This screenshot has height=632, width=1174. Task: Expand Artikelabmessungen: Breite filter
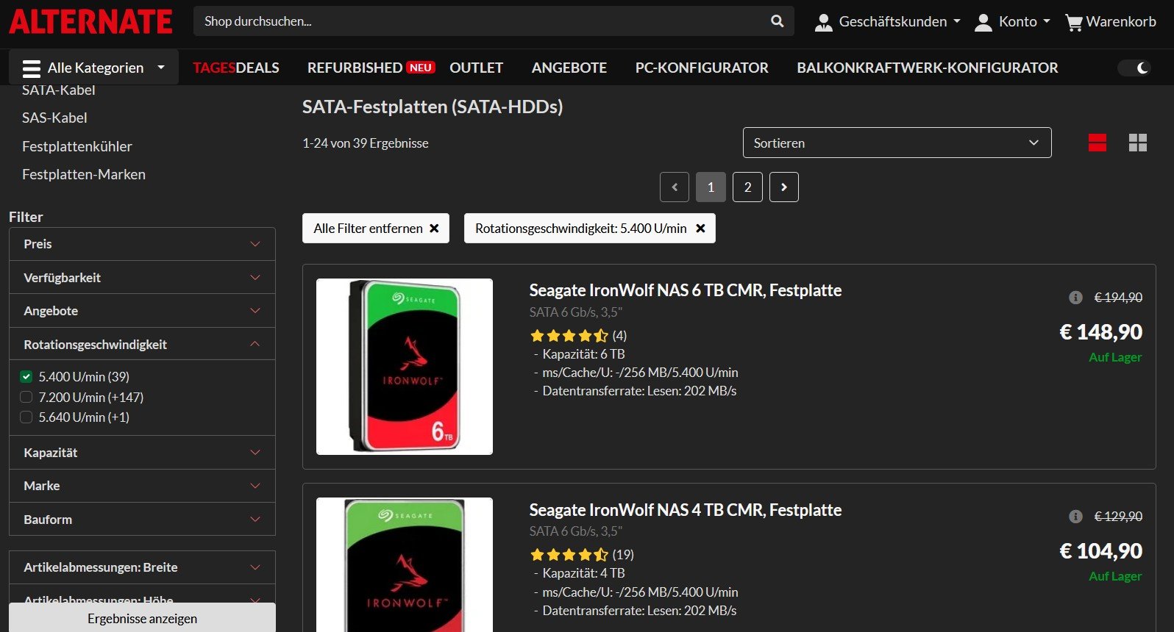pos(142,567)
